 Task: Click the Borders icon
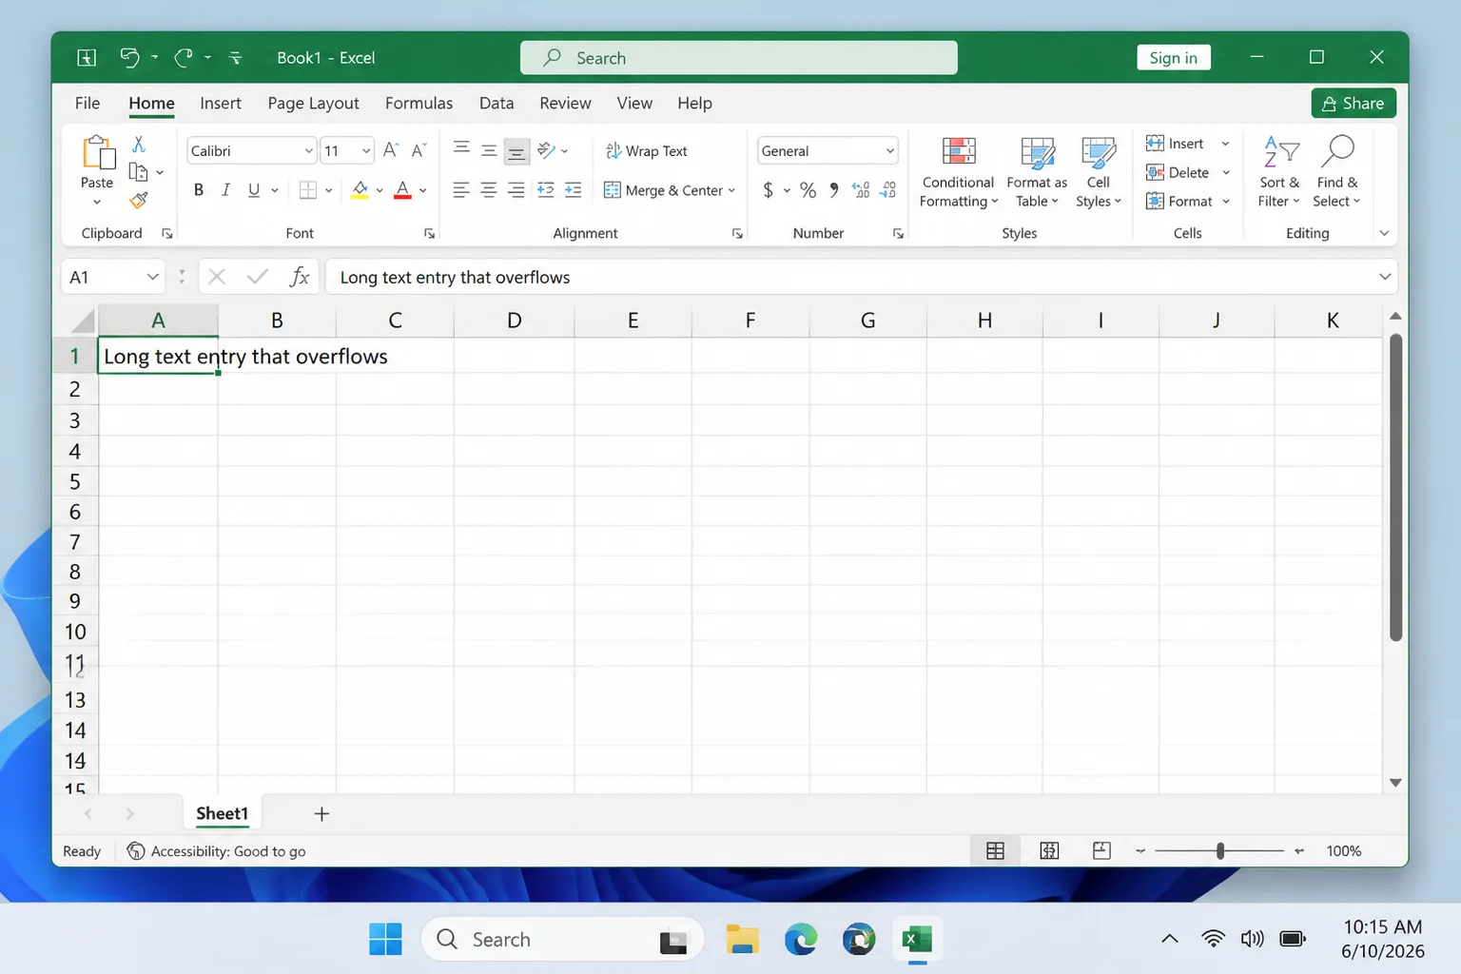coord(307,190)
